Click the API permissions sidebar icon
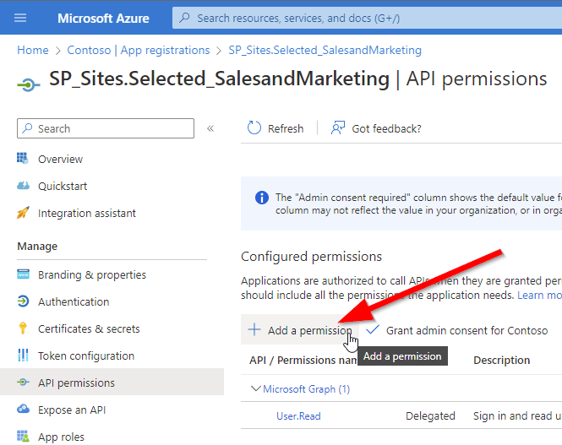 tap(23, 383)
